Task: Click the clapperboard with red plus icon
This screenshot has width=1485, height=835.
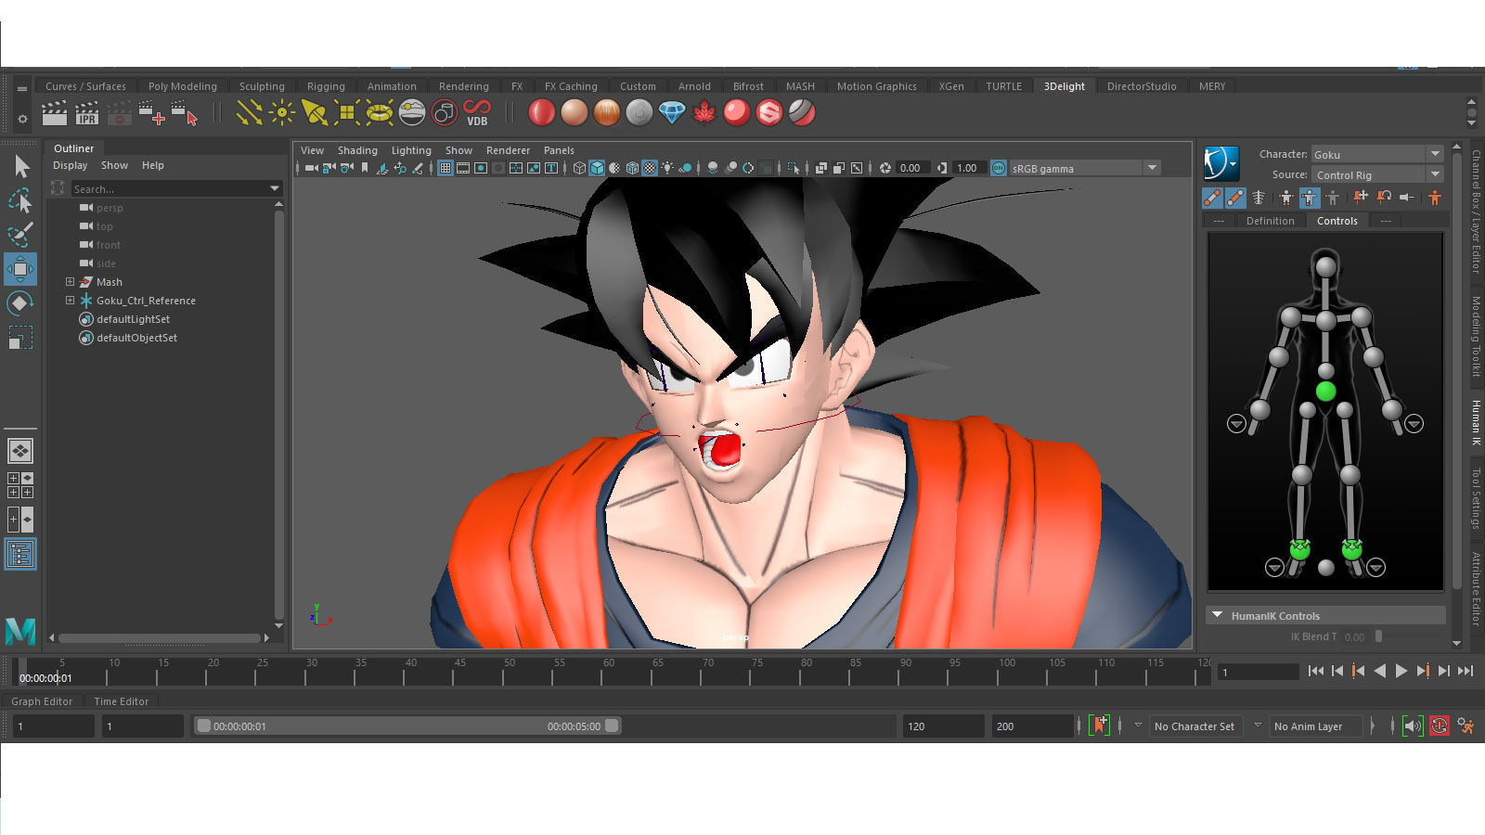Action: pyautogui.click(x=152, y=113)
